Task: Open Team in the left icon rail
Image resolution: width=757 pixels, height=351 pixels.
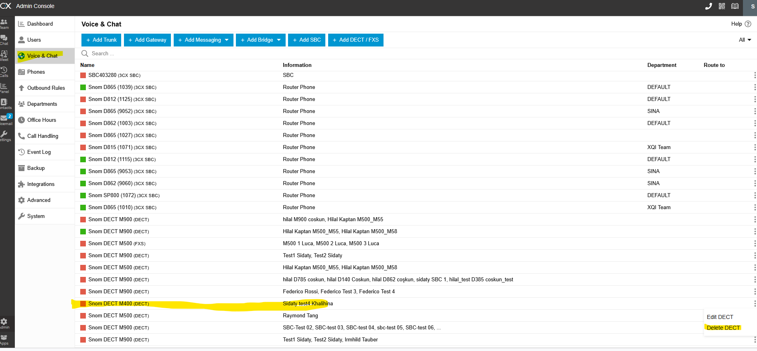Action: pyautogui.click(x=4, y=24)
